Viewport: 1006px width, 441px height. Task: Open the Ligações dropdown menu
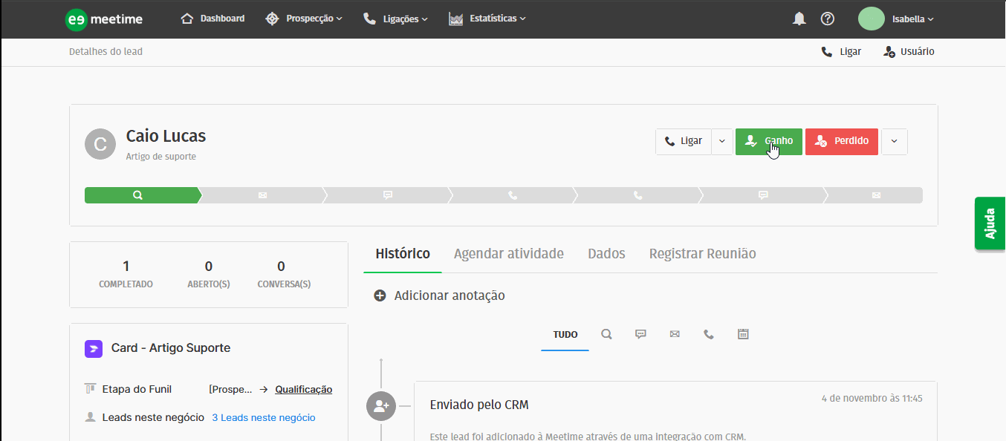tap(395, 19)
